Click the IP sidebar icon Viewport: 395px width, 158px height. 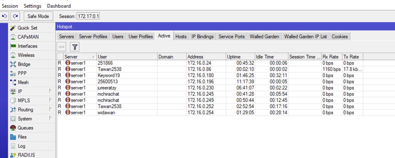click(x=13, y=91)
